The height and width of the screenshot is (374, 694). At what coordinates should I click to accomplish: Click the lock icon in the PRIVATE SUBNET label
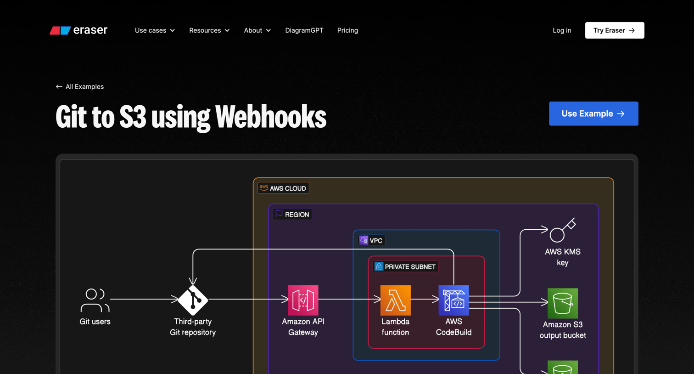(x=379, y=266)
